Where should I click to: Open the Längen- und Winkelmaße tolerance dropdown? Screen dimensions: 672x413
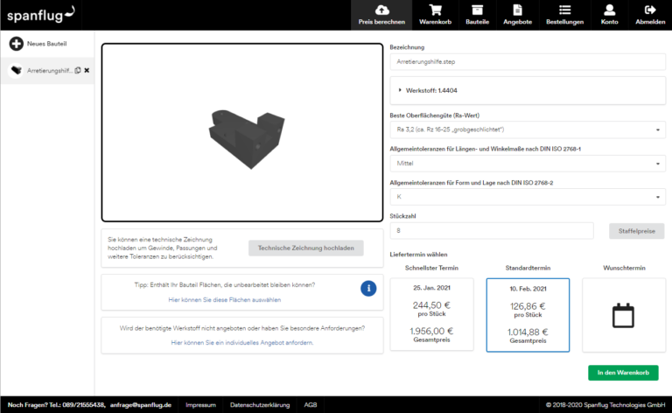click(x=527, y=163)
